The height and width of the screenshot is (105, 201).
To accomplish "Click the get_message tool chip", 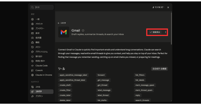I will pyautogui.click(x=103, y=80).
